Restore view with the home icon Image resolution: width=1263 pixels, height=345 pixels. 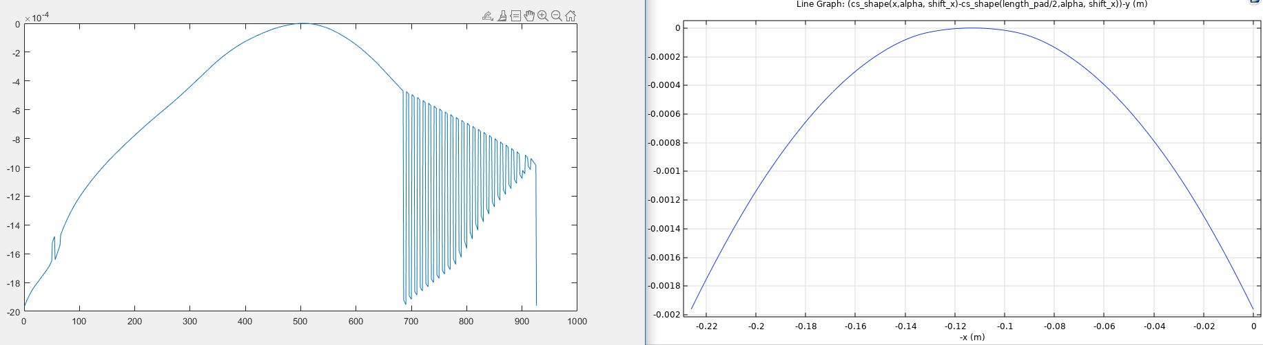tap(571, 16)
